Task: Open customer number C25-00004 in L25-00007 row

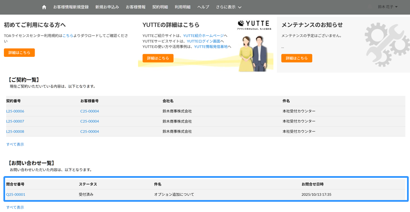Action: (89, 121)
